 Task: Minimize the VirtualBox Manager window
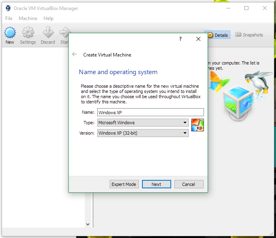pos(228,8)
